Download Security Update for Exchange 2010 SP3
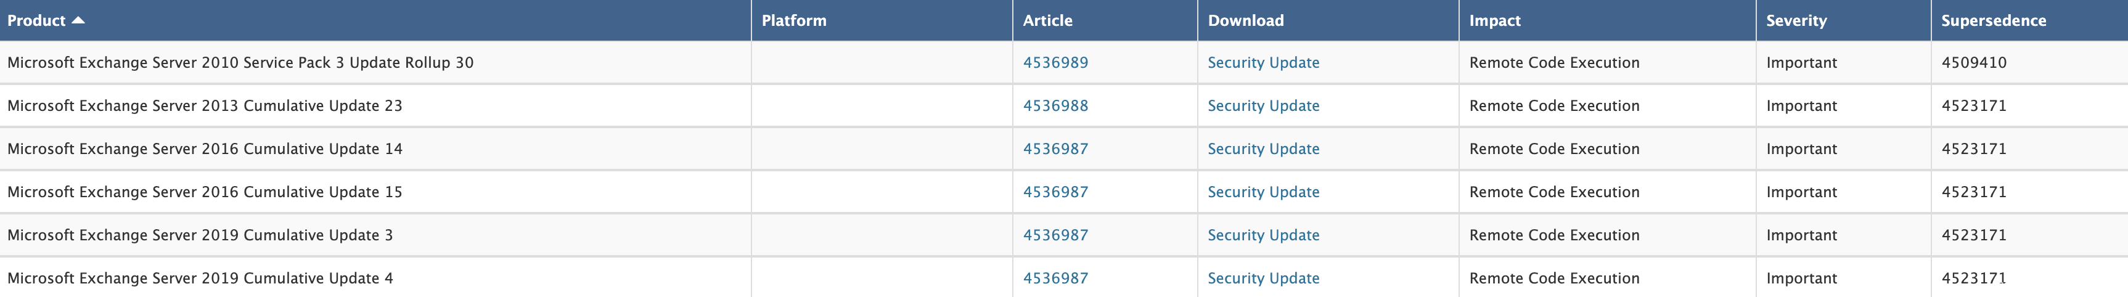The image size is (2128, 297). [1263, 63]
